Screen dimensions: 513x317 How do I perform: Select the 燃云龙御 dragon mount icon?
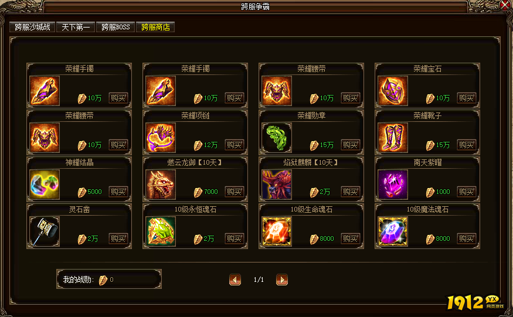coord(161,185)
